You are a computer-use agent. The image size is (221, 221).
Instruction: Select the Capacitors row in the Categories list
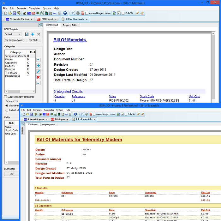pyautogui.click(x=11, y=63)
